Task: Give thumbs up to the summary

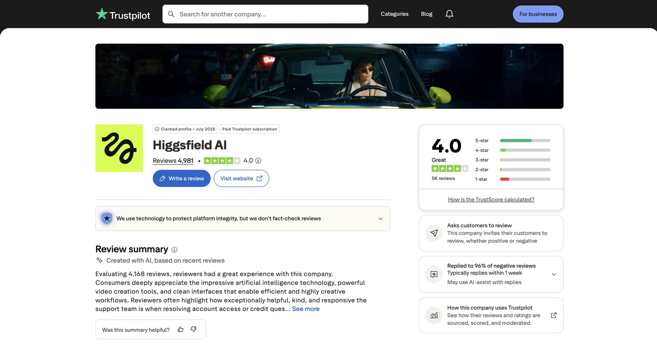Action: (x=181, y=329)
